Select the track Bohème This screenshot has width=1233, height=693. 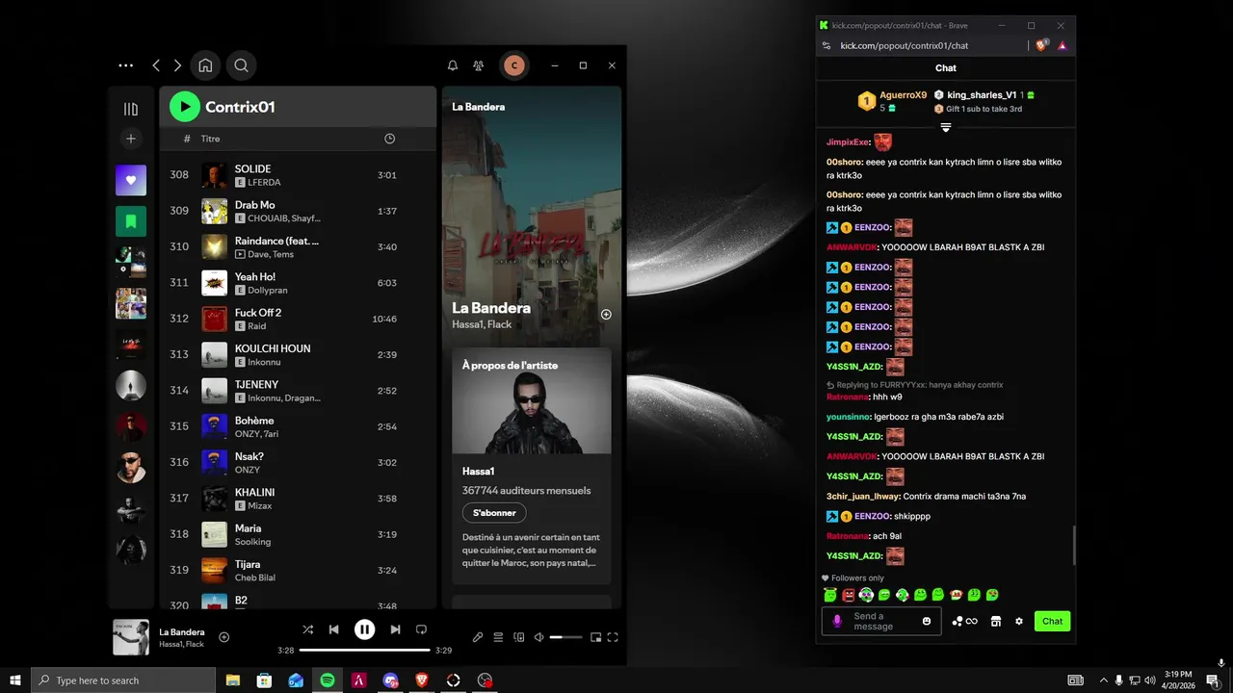click(x=298, y=426)
